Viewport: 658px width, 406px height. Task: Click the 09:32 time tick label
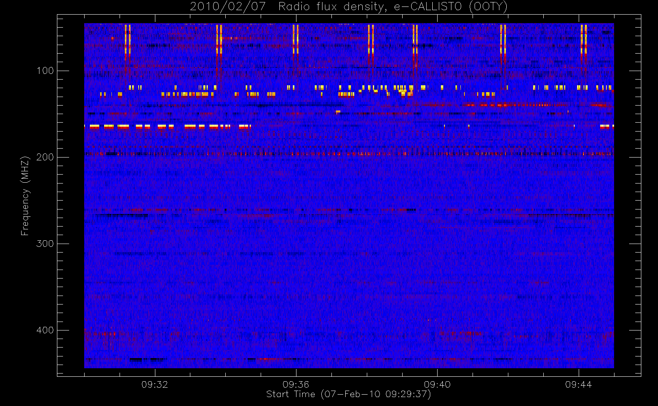click(x=155, y=384)
